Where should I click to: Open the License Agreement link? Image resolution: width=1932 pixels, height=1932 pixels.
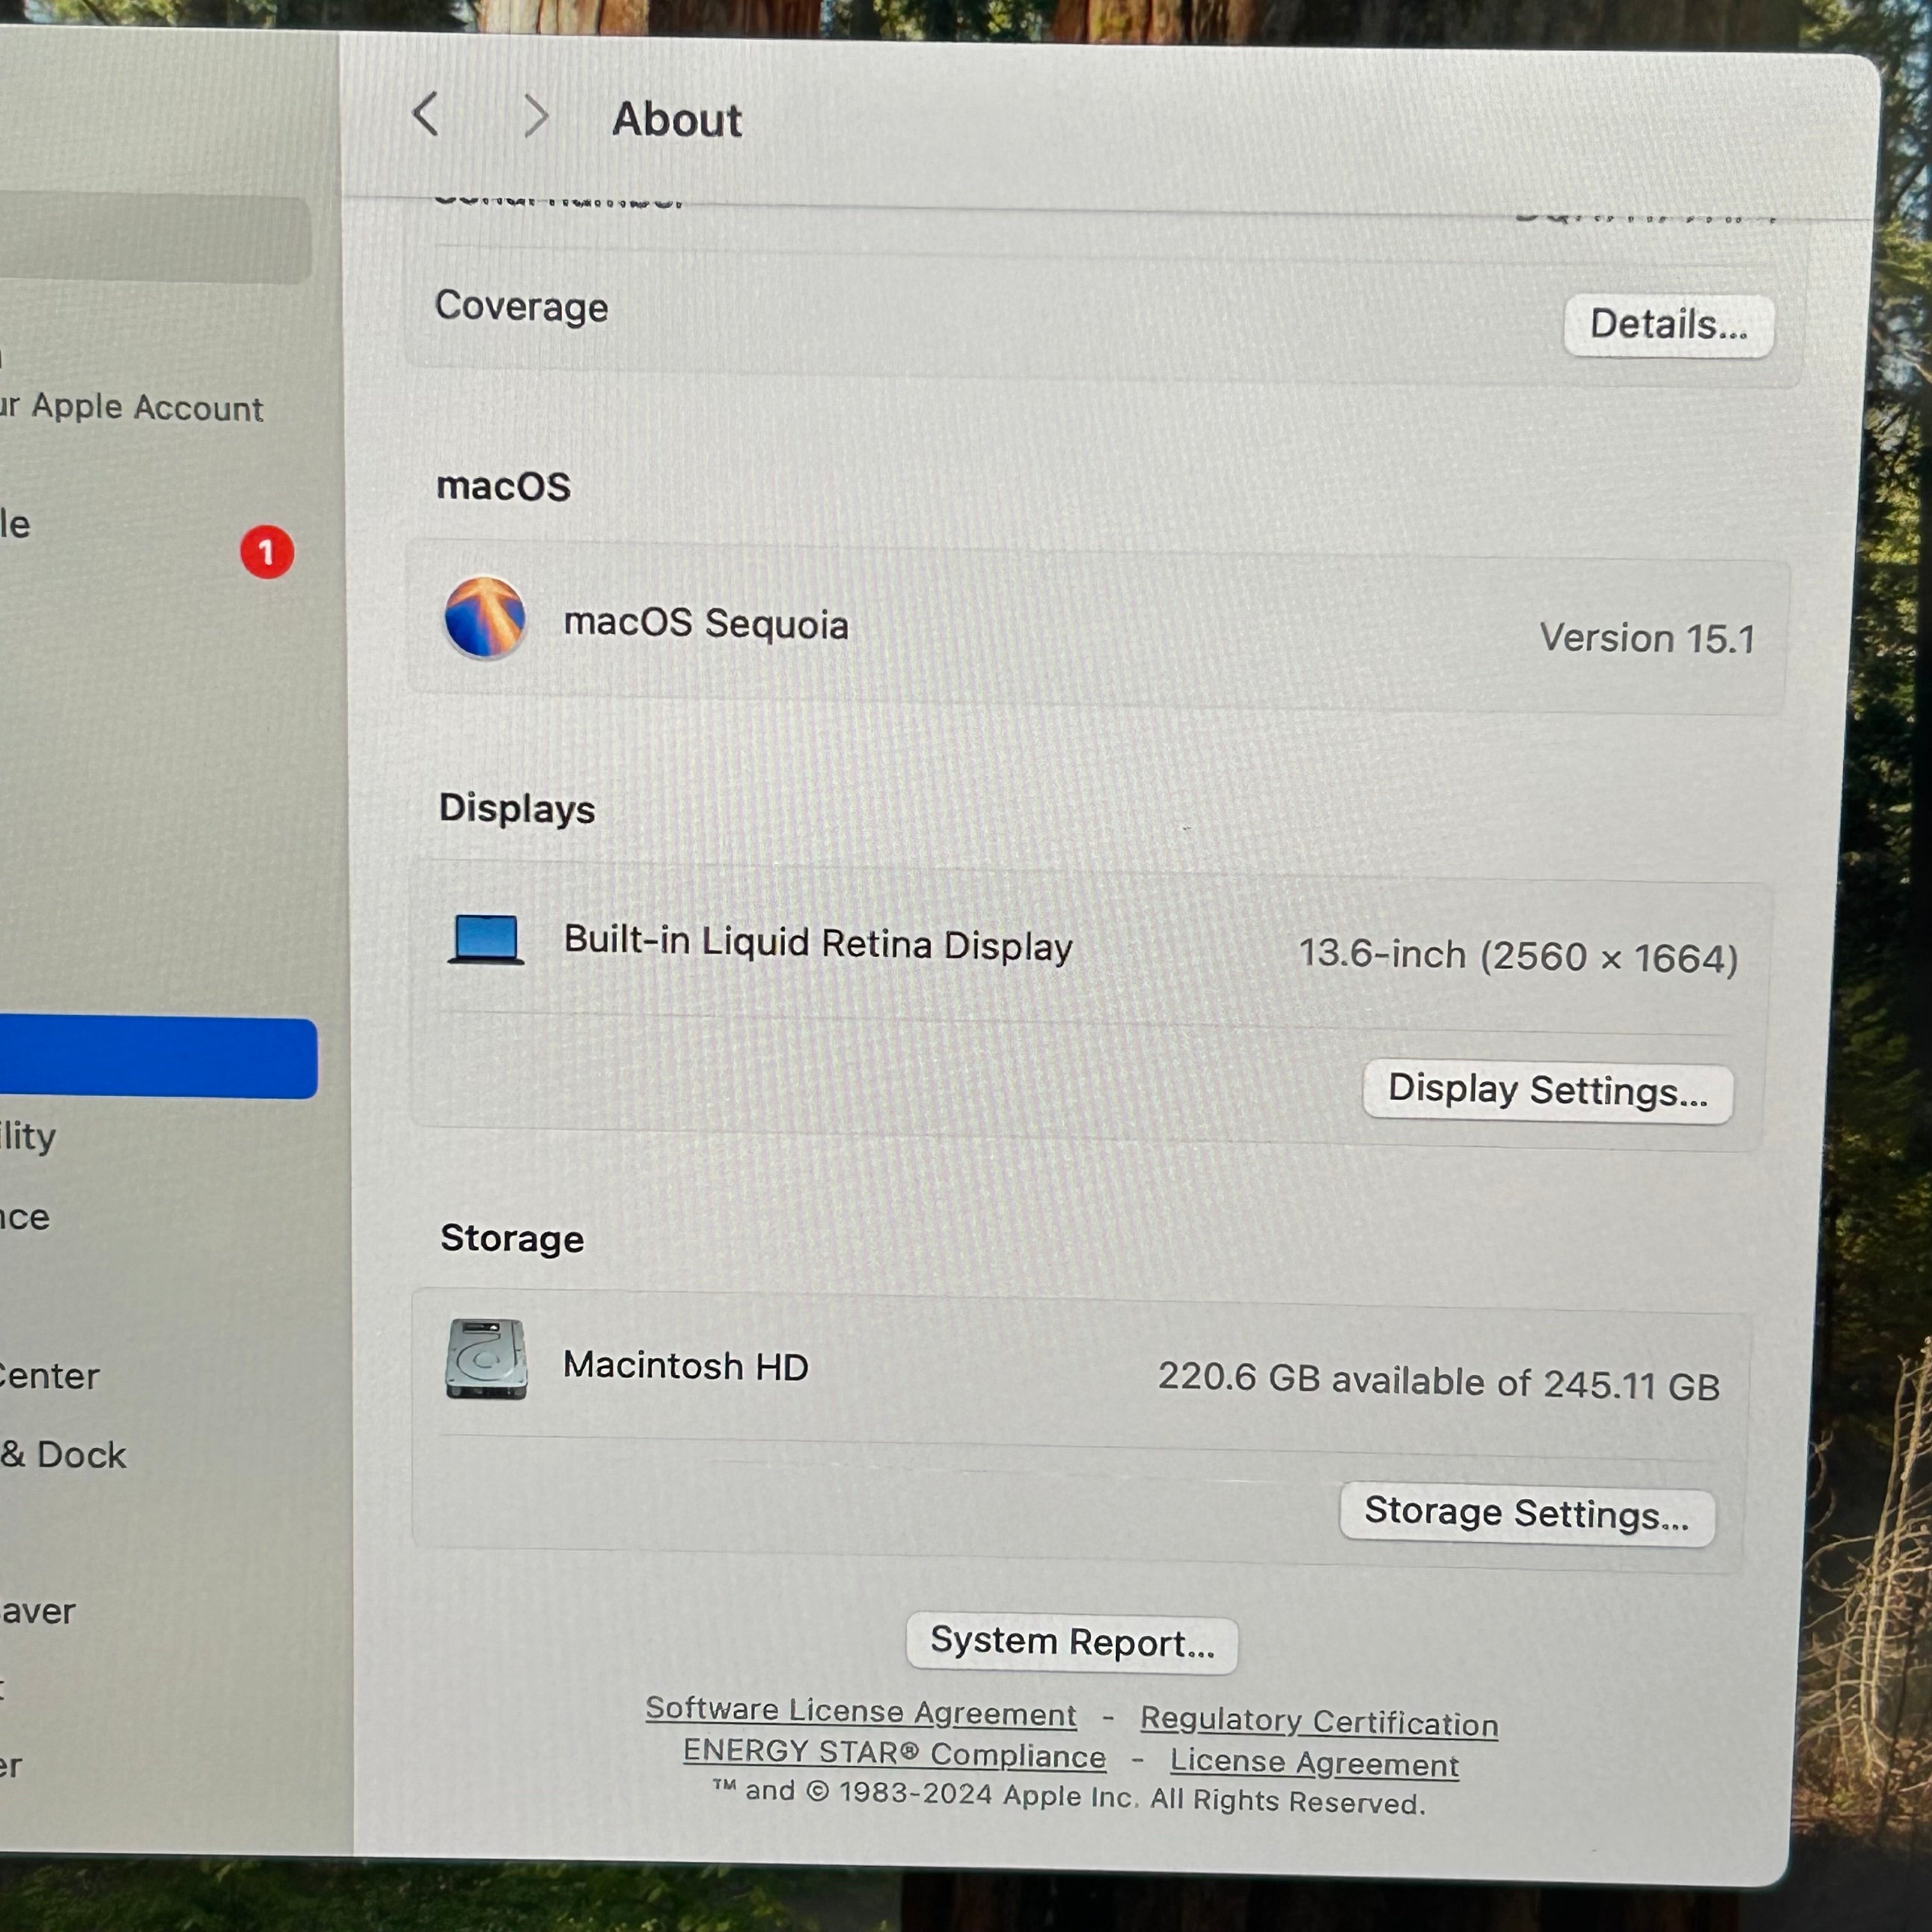[x=1314, y=1763]
